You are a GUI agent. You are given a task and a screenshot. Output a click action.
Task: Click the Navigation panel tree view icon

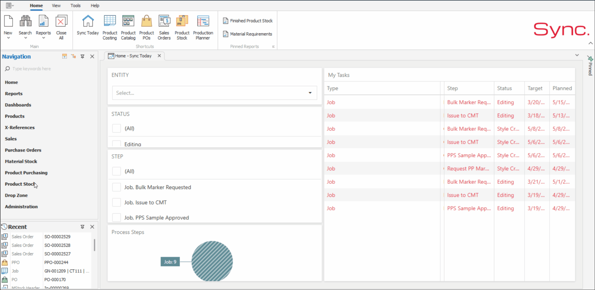pos(73,56)
